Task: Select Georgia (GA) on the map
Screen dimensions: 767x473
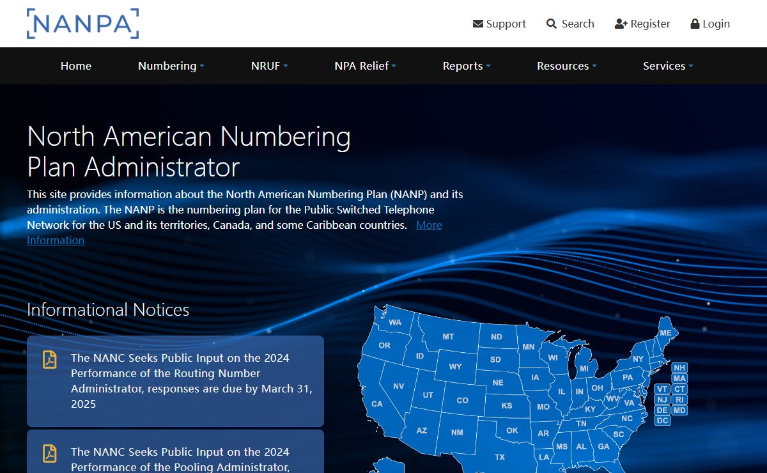Action: (603, 447)
